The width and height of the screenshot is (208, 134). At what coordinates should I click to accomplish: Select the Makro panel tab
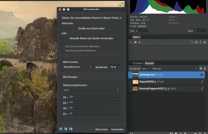(x=136, y=37)
